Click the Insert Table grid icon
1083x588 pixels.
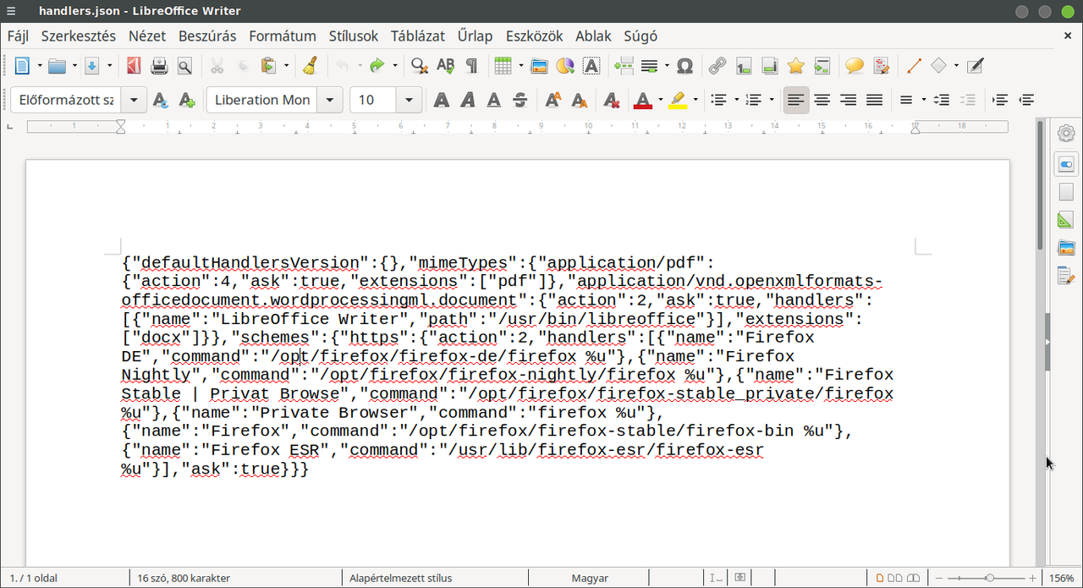click(503, 65)
